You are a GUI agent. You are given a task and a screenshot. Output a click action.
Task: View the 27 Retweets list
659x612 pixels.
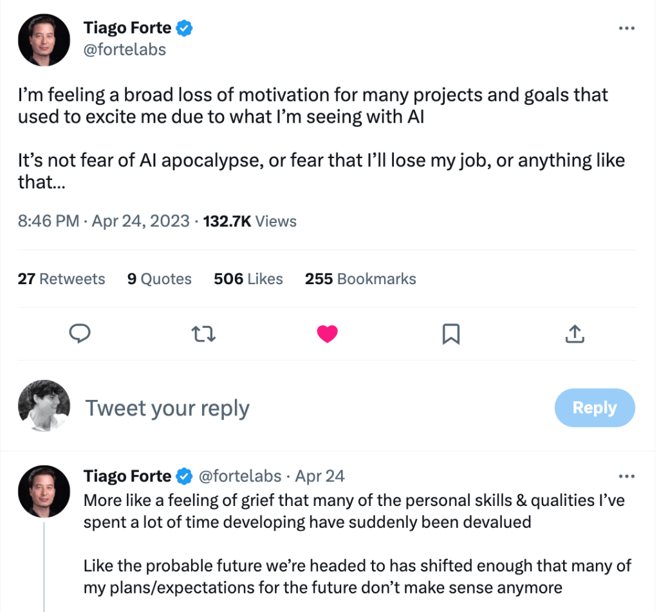click(x=62, y=279)
